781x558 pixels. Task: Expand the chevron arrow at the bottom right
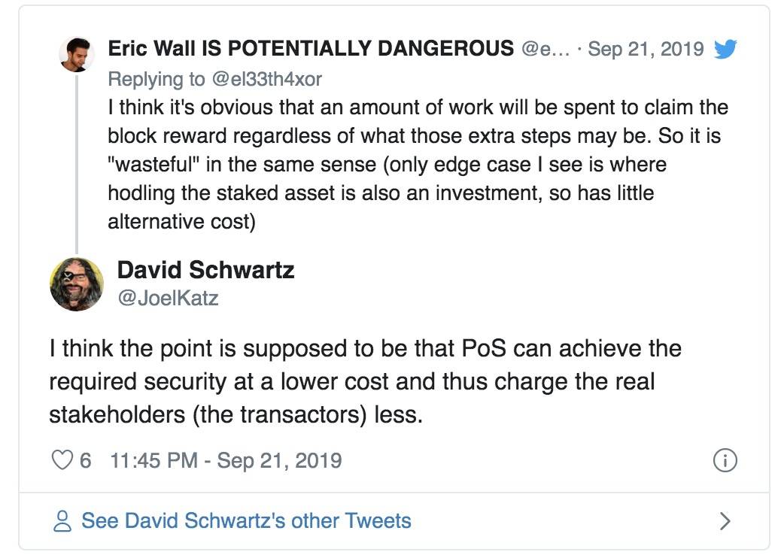[x=725, y=520]
